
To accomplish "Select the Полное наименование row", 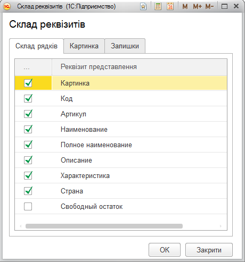I will pyautogui.click(x=121, y=145).
